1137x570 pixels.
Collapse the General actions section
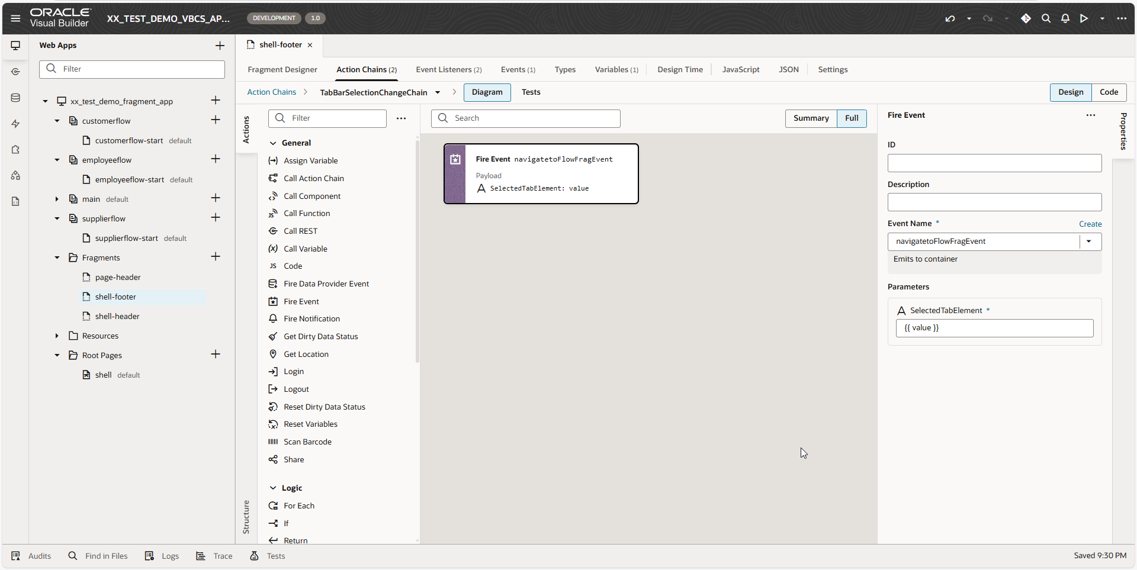pos(273,143)
